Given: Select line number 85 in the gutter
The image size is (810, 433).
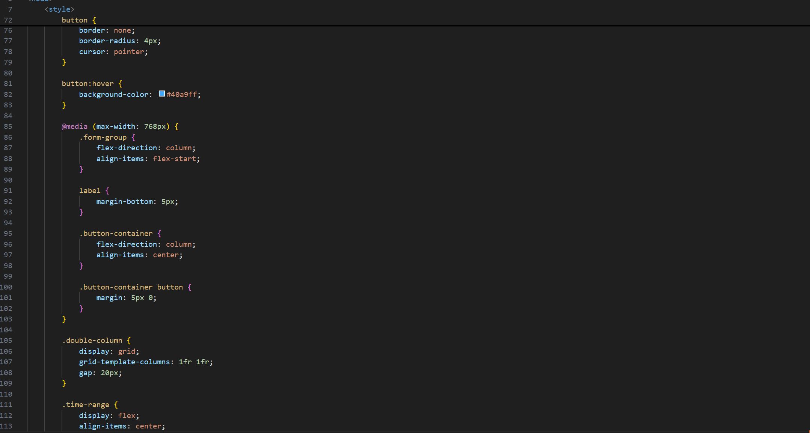Looking at the screenshot, I should [8, 127].
